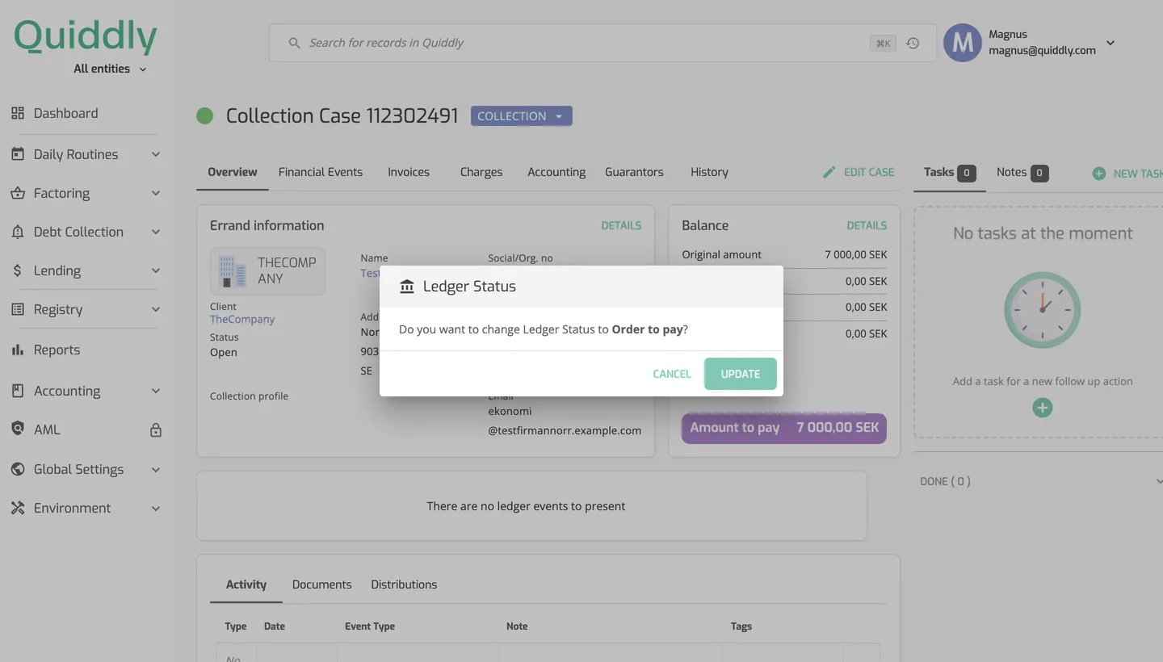Viewport: 1163px width, 662px height.
Task: Switch to the Financial Events tab
Action: tap(321, 172)
